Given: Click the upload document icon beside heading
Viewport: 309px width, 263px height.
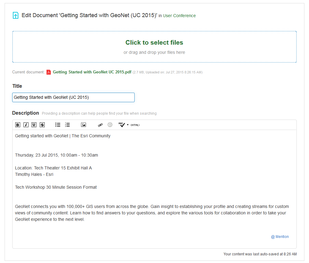Looking at the screenshot, I should click(16, 15).
